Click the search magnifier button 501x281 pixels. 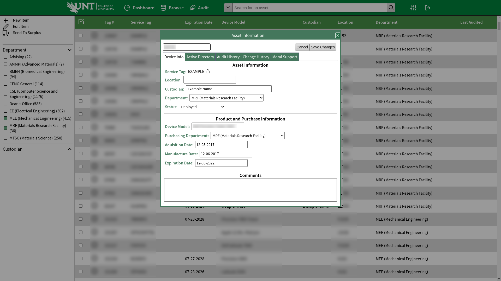point(391,8)
